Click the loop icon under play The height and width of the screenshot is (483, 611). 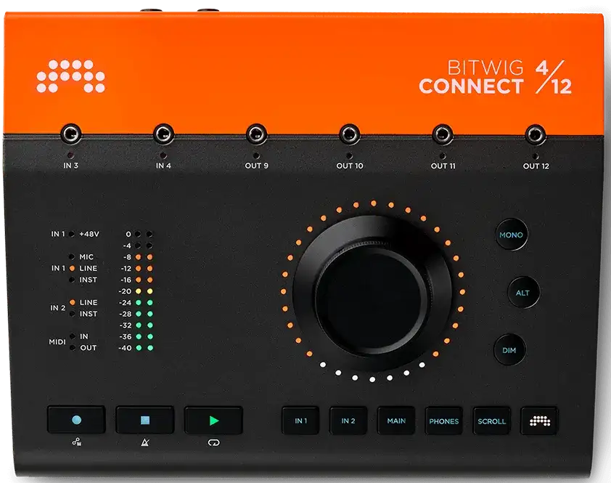click(213, 442)
